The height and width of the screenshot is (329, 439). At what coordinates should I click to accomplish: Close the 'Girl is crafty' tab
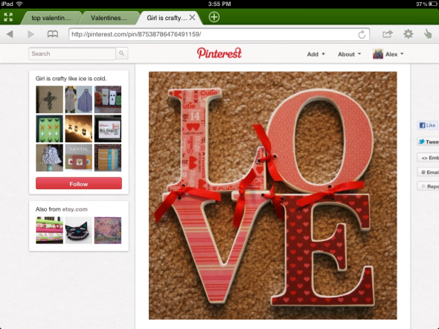coord(193,17)
